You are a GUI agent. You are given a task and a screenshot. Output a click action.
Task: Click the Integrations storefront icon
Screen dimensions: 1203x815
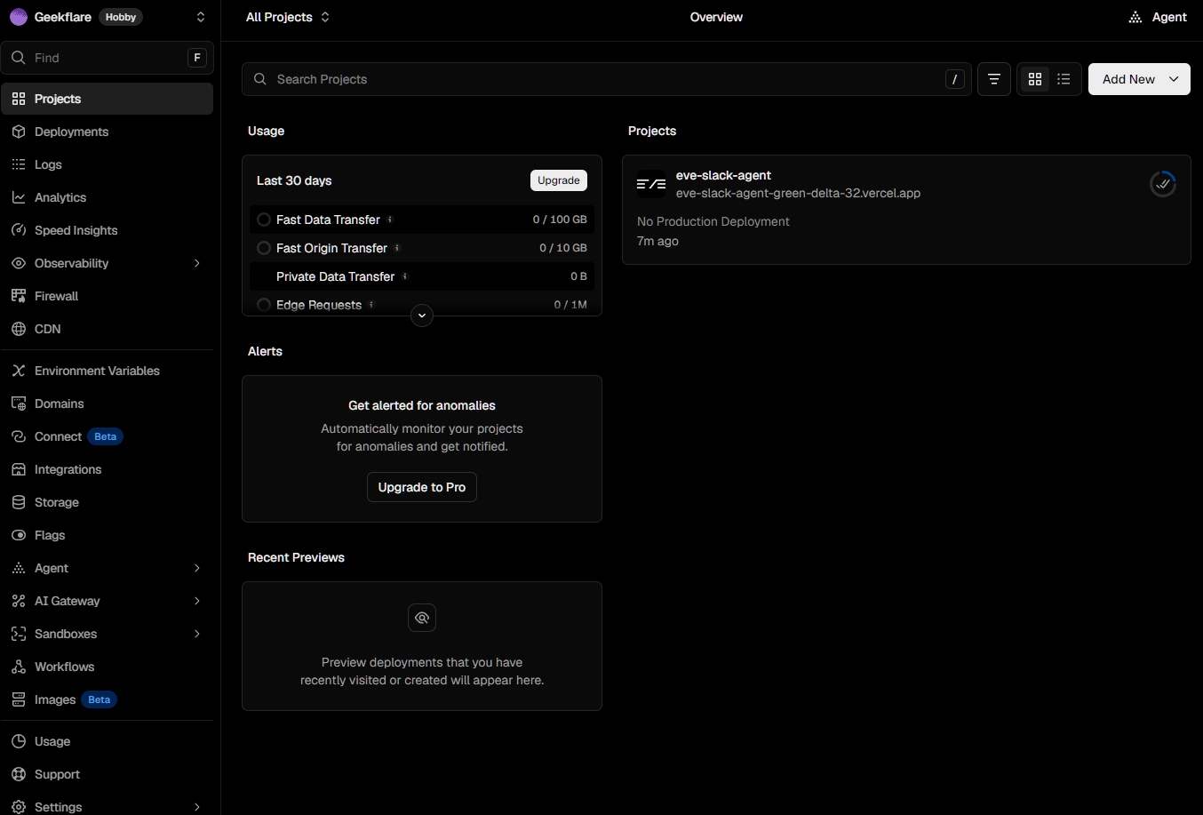tap(19, 469)
